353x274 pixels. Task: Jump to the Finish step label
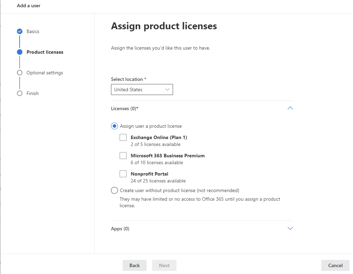coord(33,93)
